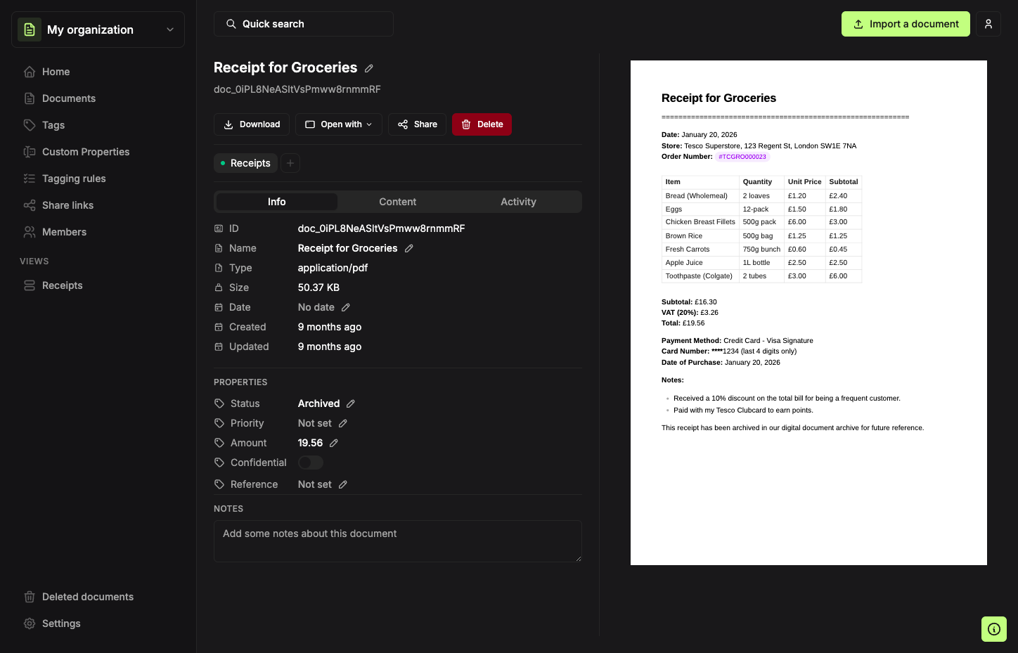Click the Download button
This screenshot has height=653, width=1018.
[x=252, y=124]
